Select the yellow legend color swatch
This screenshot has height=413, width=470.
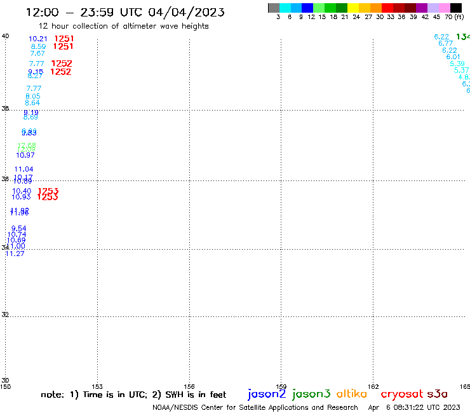pyautogui.click(x=353, y=8)
